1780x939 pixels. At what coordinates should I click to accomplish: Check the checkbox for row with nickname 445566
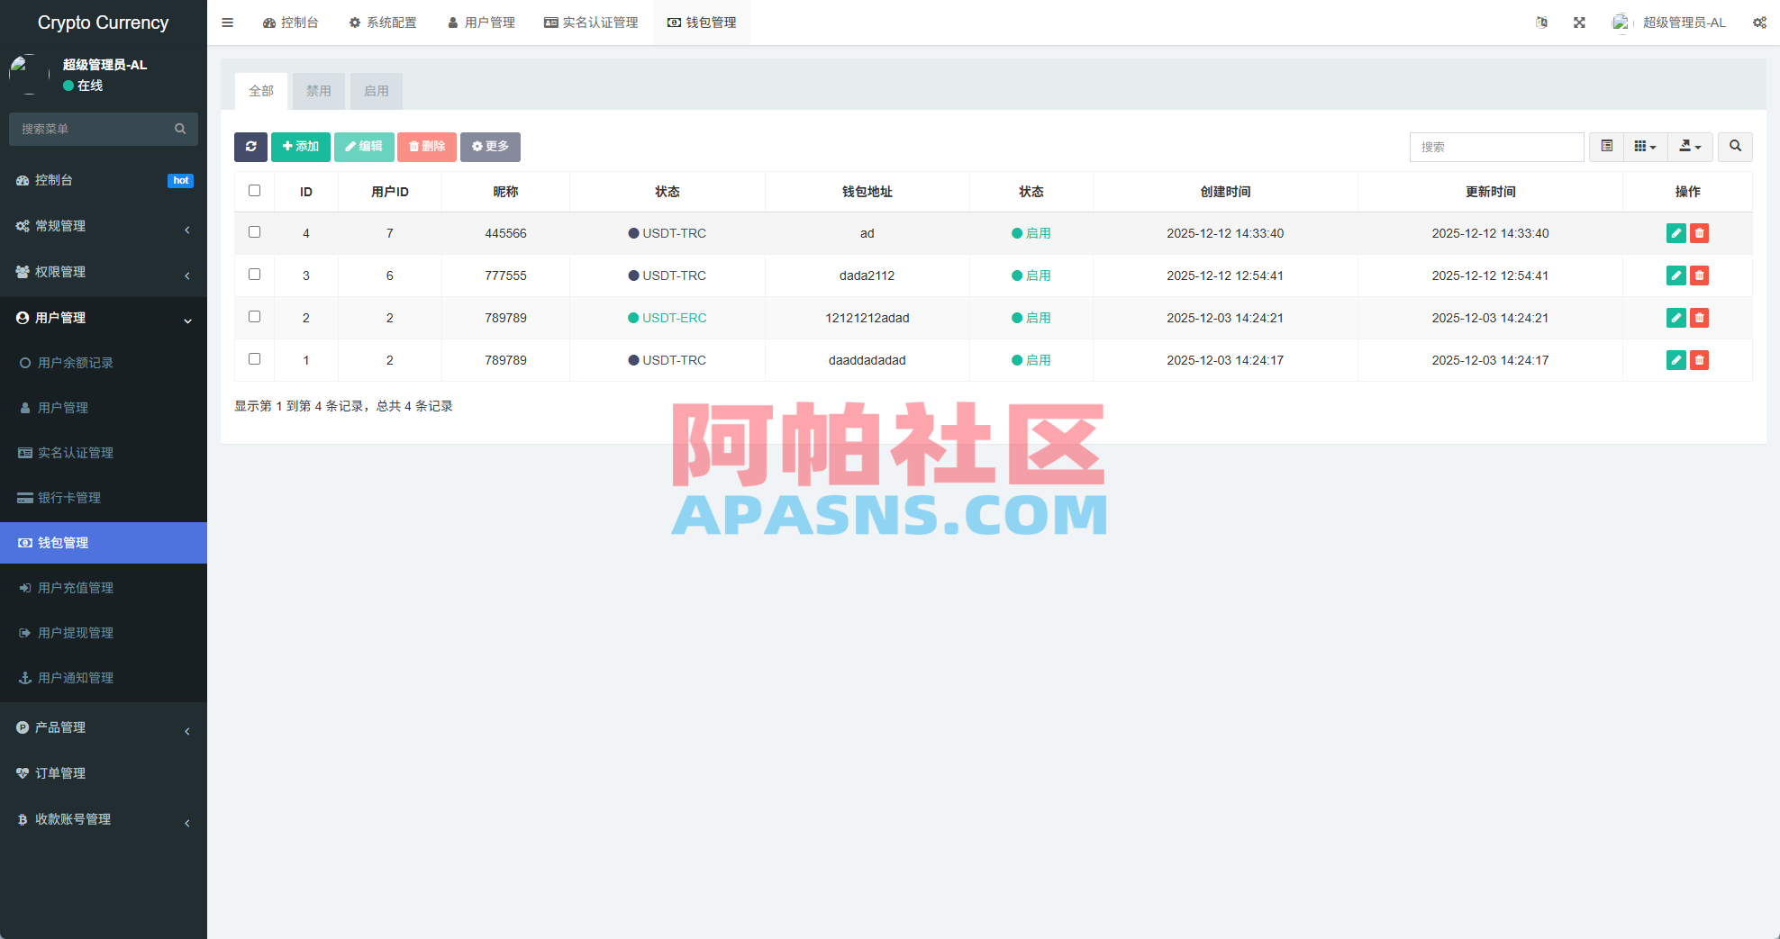coord(254,232)
